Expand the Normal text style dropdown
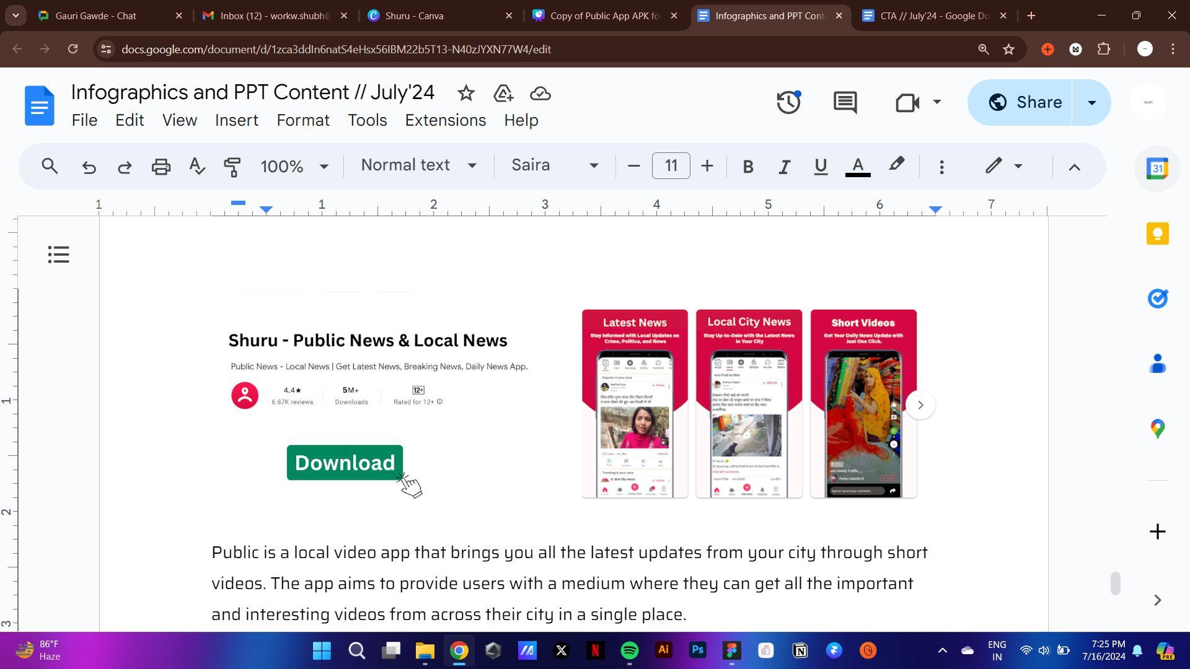The width and height of the screenshot is (1190, 669). 418,165
